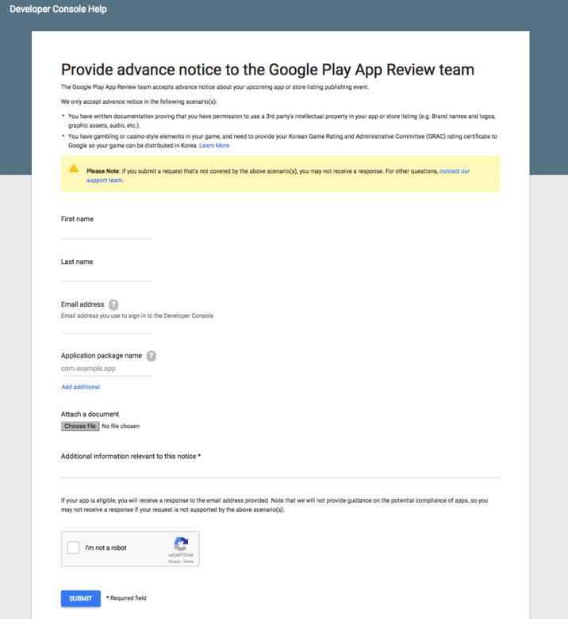Image resolution: width=568 pixels, height=619 pixels.
Task: Click the Add additional link
Action: tap(80, 387)
